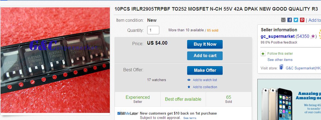This screenshot has width=321, height=120.
Task: Open See other items link
Action: click(280, 60)
